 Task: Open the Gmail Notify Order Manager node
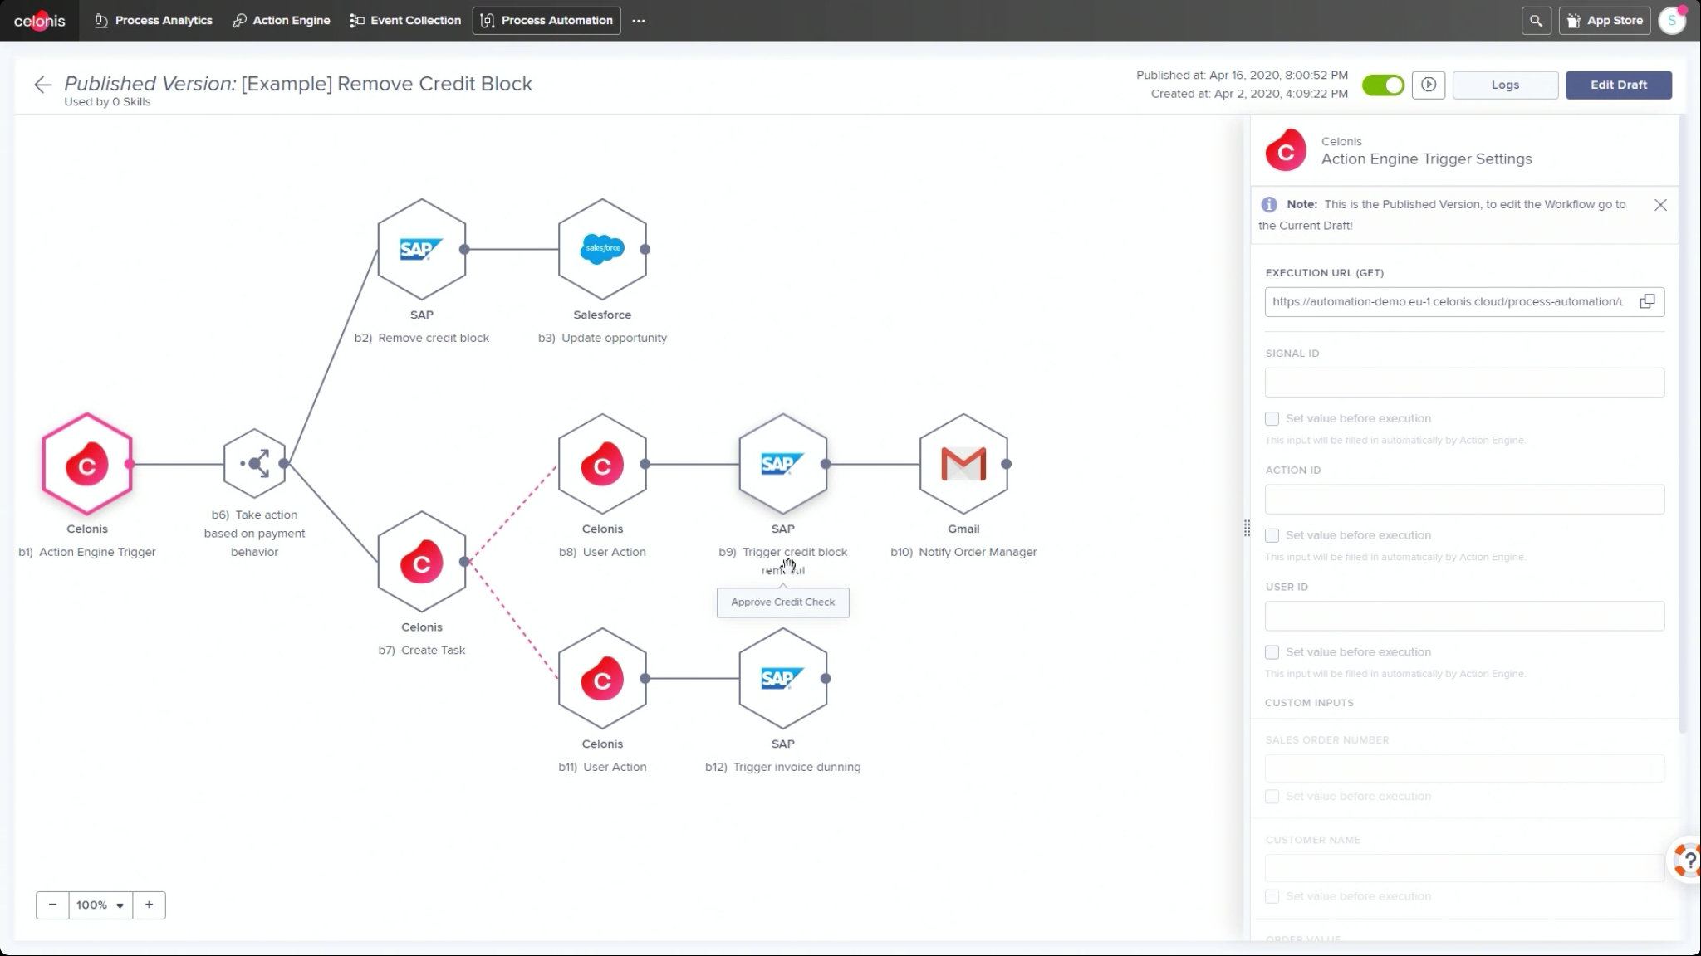point(963,463)
